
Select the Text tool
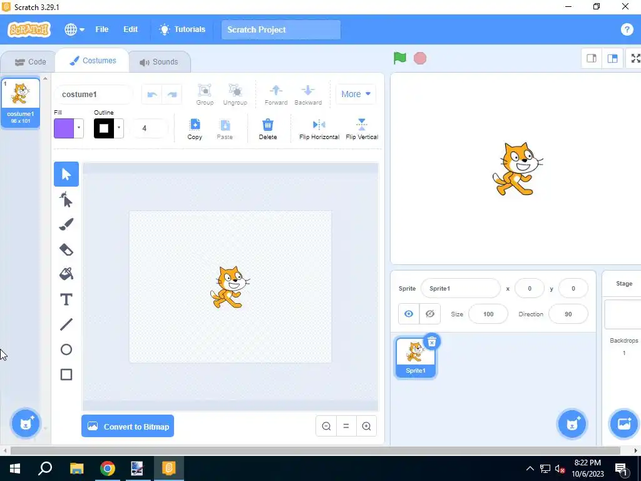(x=66, y=299)
